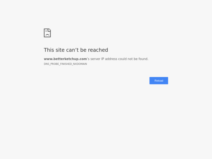Click 'DNS_PROBE' at the error code start
This screenshot has width=212, height=159.
pyautogui.click(x=51, y=64)
